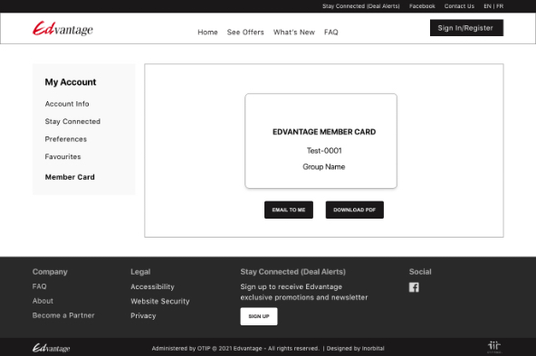
Task: Open Accessibility link in footer
Action: 152,286
